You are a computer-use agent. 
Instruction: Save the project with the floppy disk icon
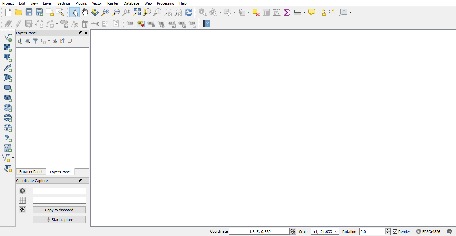(x=29, y=12)
